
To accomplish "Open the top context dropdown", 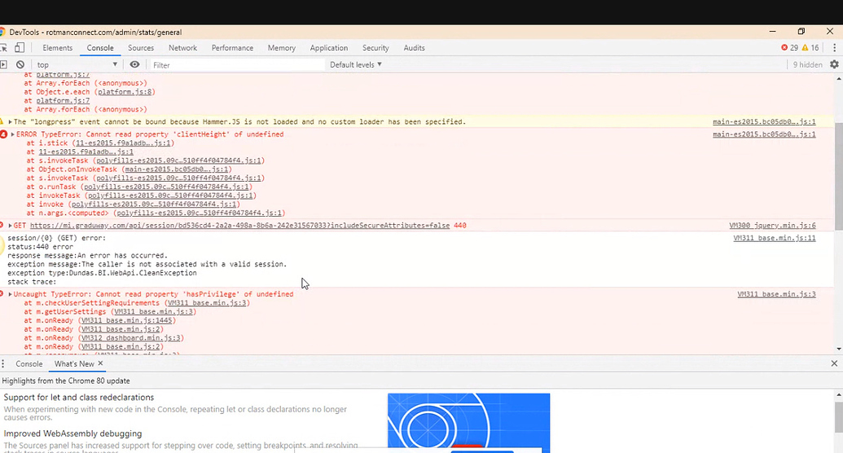I will [x=77, y=64].
